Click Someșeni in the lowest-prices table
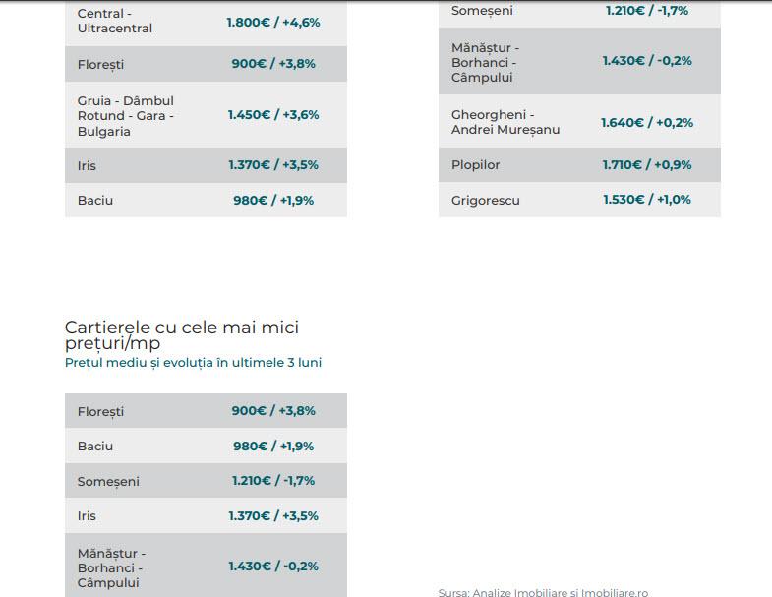The width and height of the screenshot is (772, 597). point(108,482)
